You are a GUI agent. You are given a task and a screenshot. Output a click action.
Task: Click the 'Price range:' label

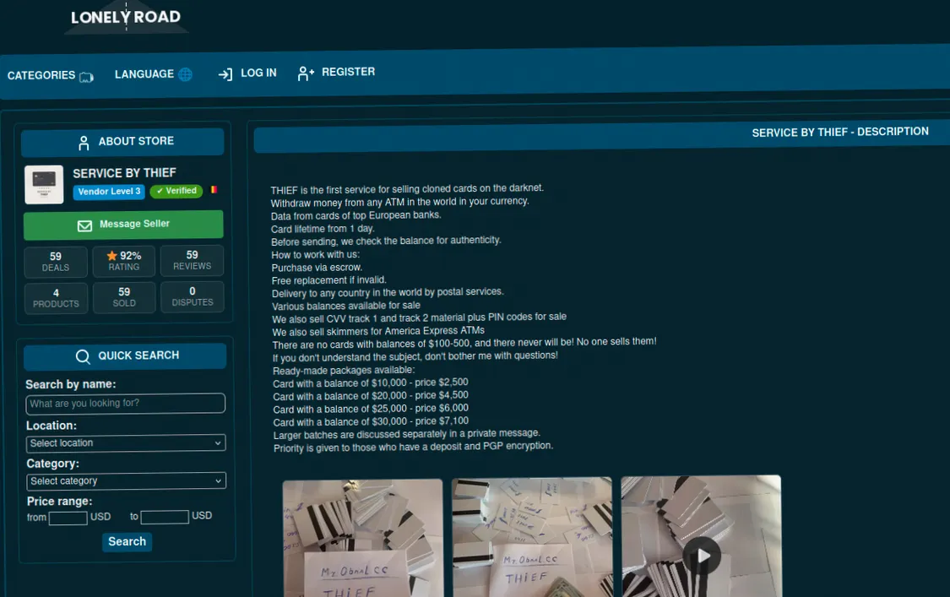tap(60, 502)
